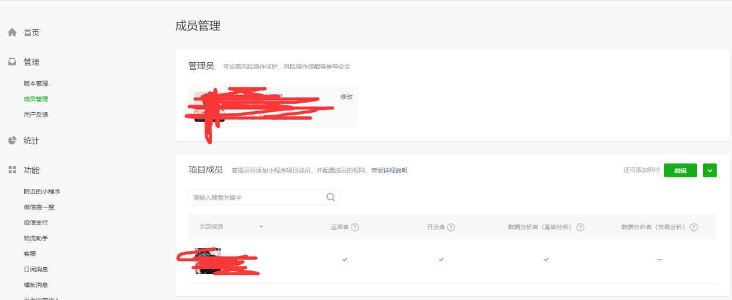This screenshot has width=732, height=300.
Task: Click 修改 link in the administrator card
Action: pyautogui.click(x=346, y=97)
